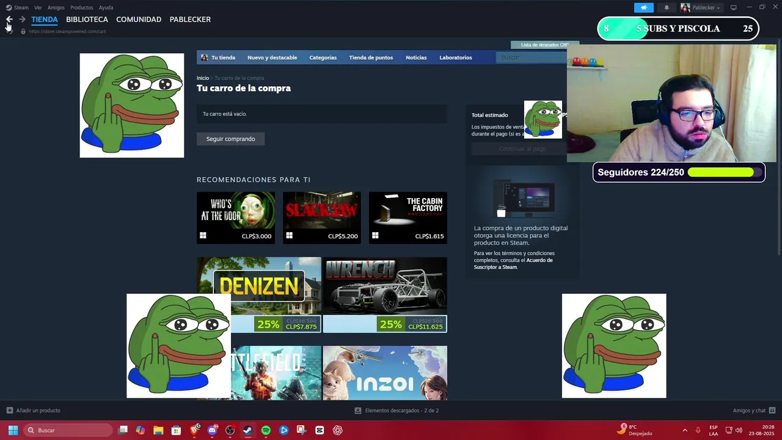Open CapCut from the taskbar
Screen dimensions: 782x440
(320, 430)
